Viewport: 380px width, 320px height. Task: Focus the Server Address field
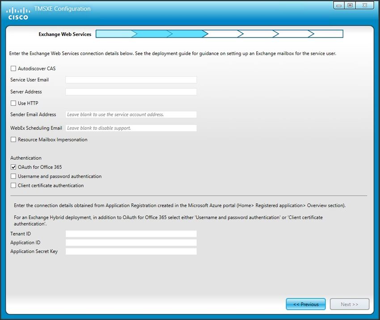coord(131,92)
